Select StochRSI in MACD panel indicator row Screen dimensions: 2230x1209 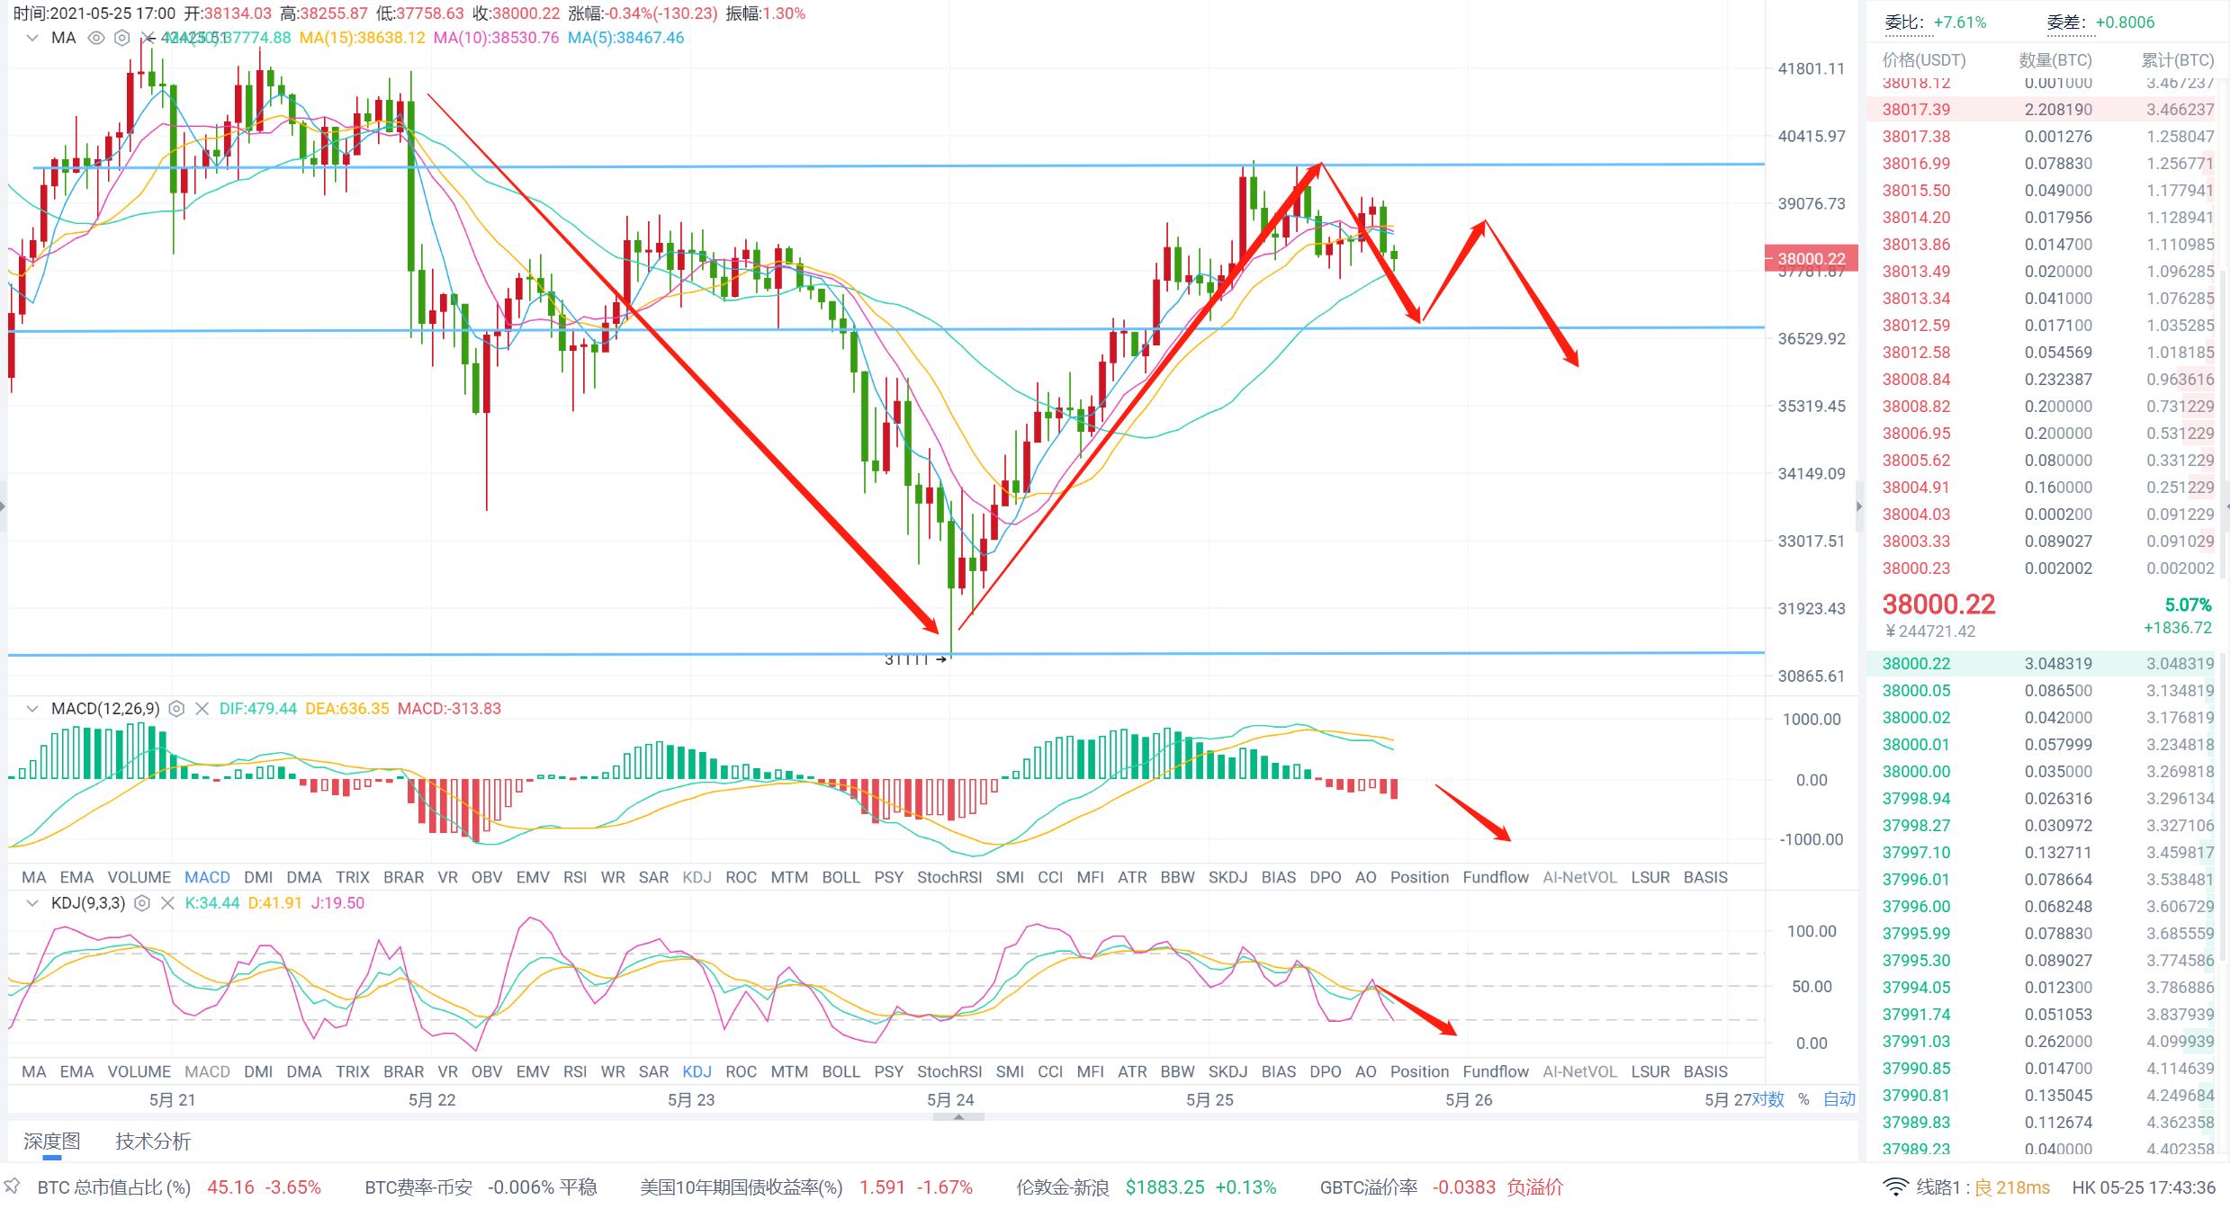[949, 877]
